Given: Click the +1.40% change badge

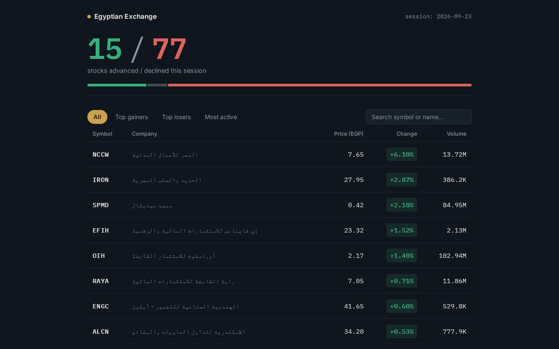Looking at the screenshot, I should pos(402,256).
